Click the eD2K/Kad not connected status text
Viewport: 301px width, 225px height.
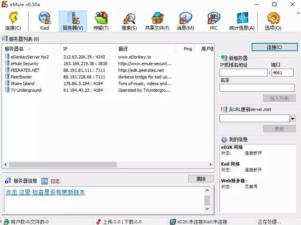click(x=202, y=222)
